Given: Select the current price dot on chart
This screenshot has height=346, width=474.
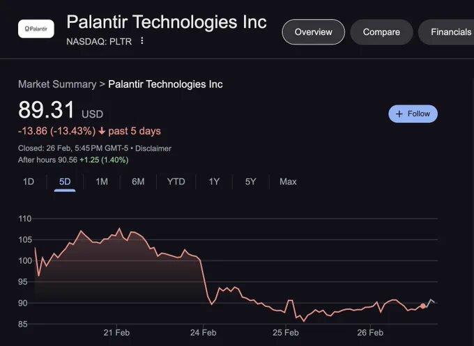Looking at the screenshot, I should point(423,306).
